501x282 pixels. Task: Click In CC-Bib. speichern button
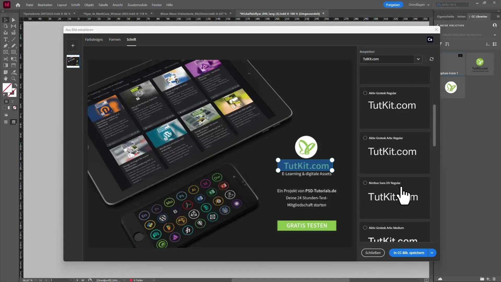click(409, 253)
